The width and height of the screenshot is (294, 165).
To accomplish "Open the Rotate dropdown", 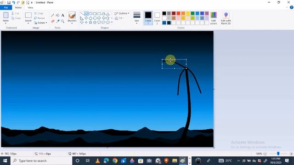I will pos(40,23).
